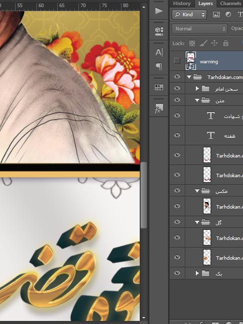The image size is (243, 324).
Task: Click the Tarhdokan.com group folder icon
Action: [197, 77]
